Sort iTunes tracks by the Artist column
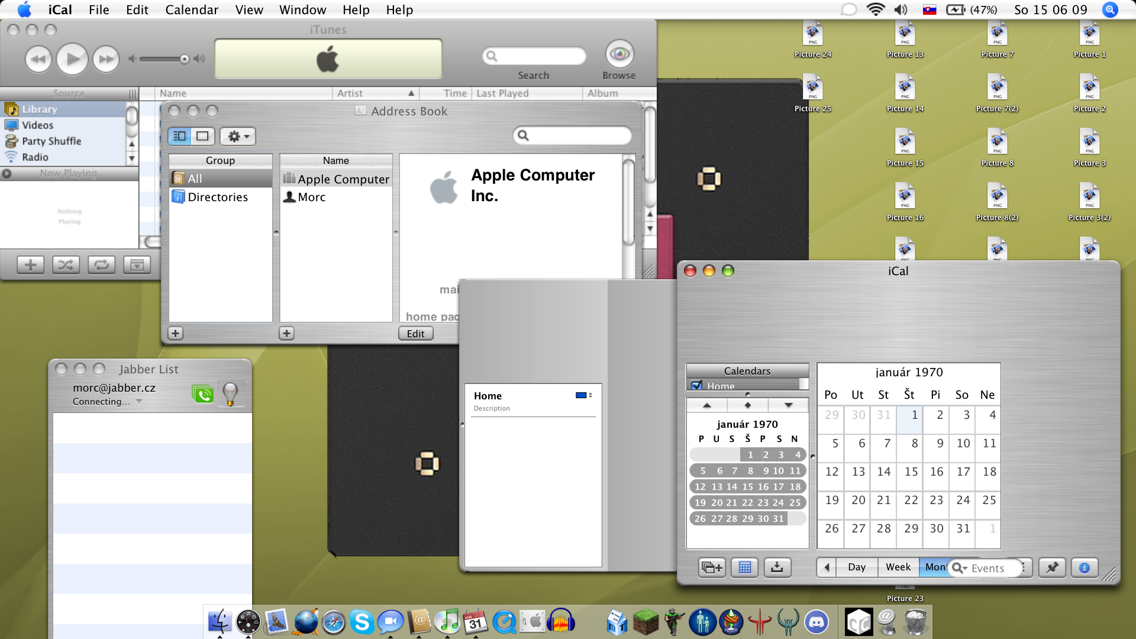Viewport: 1136px width, 639px height. pyautogui.click(x=376, y=93)
